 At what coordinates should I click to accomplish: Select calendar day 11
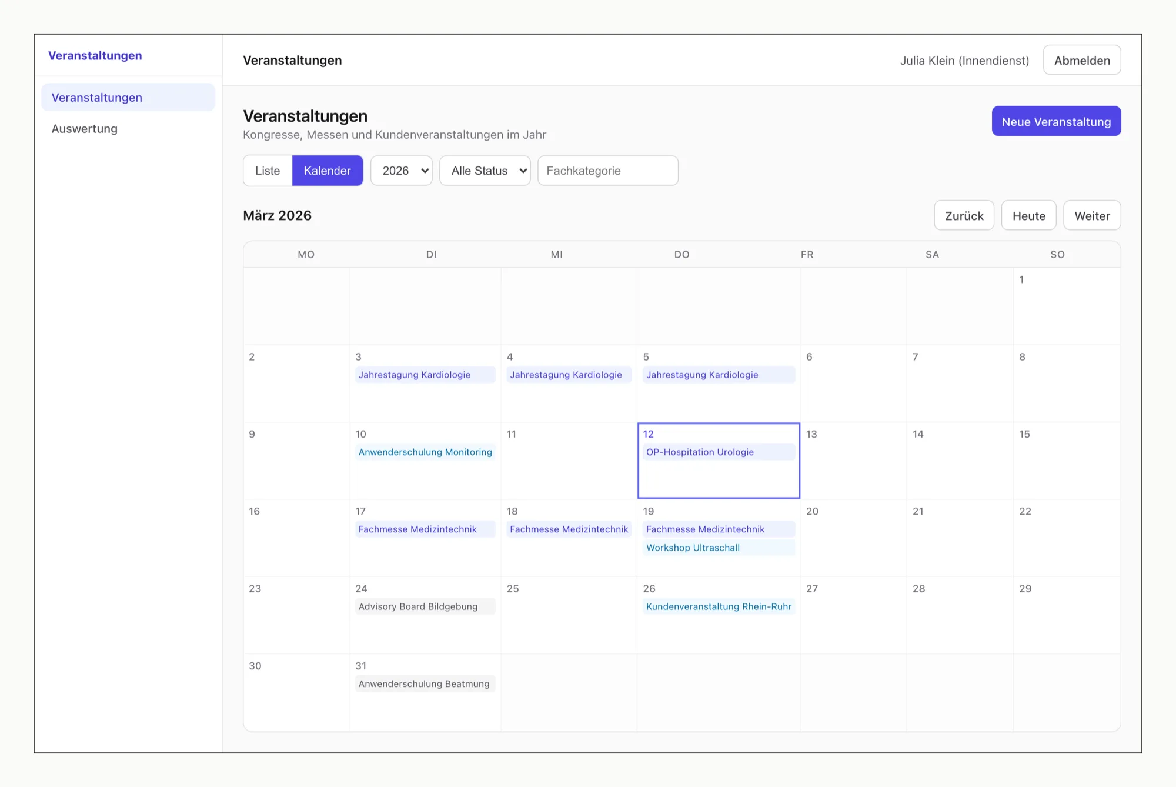coord(569,461)
